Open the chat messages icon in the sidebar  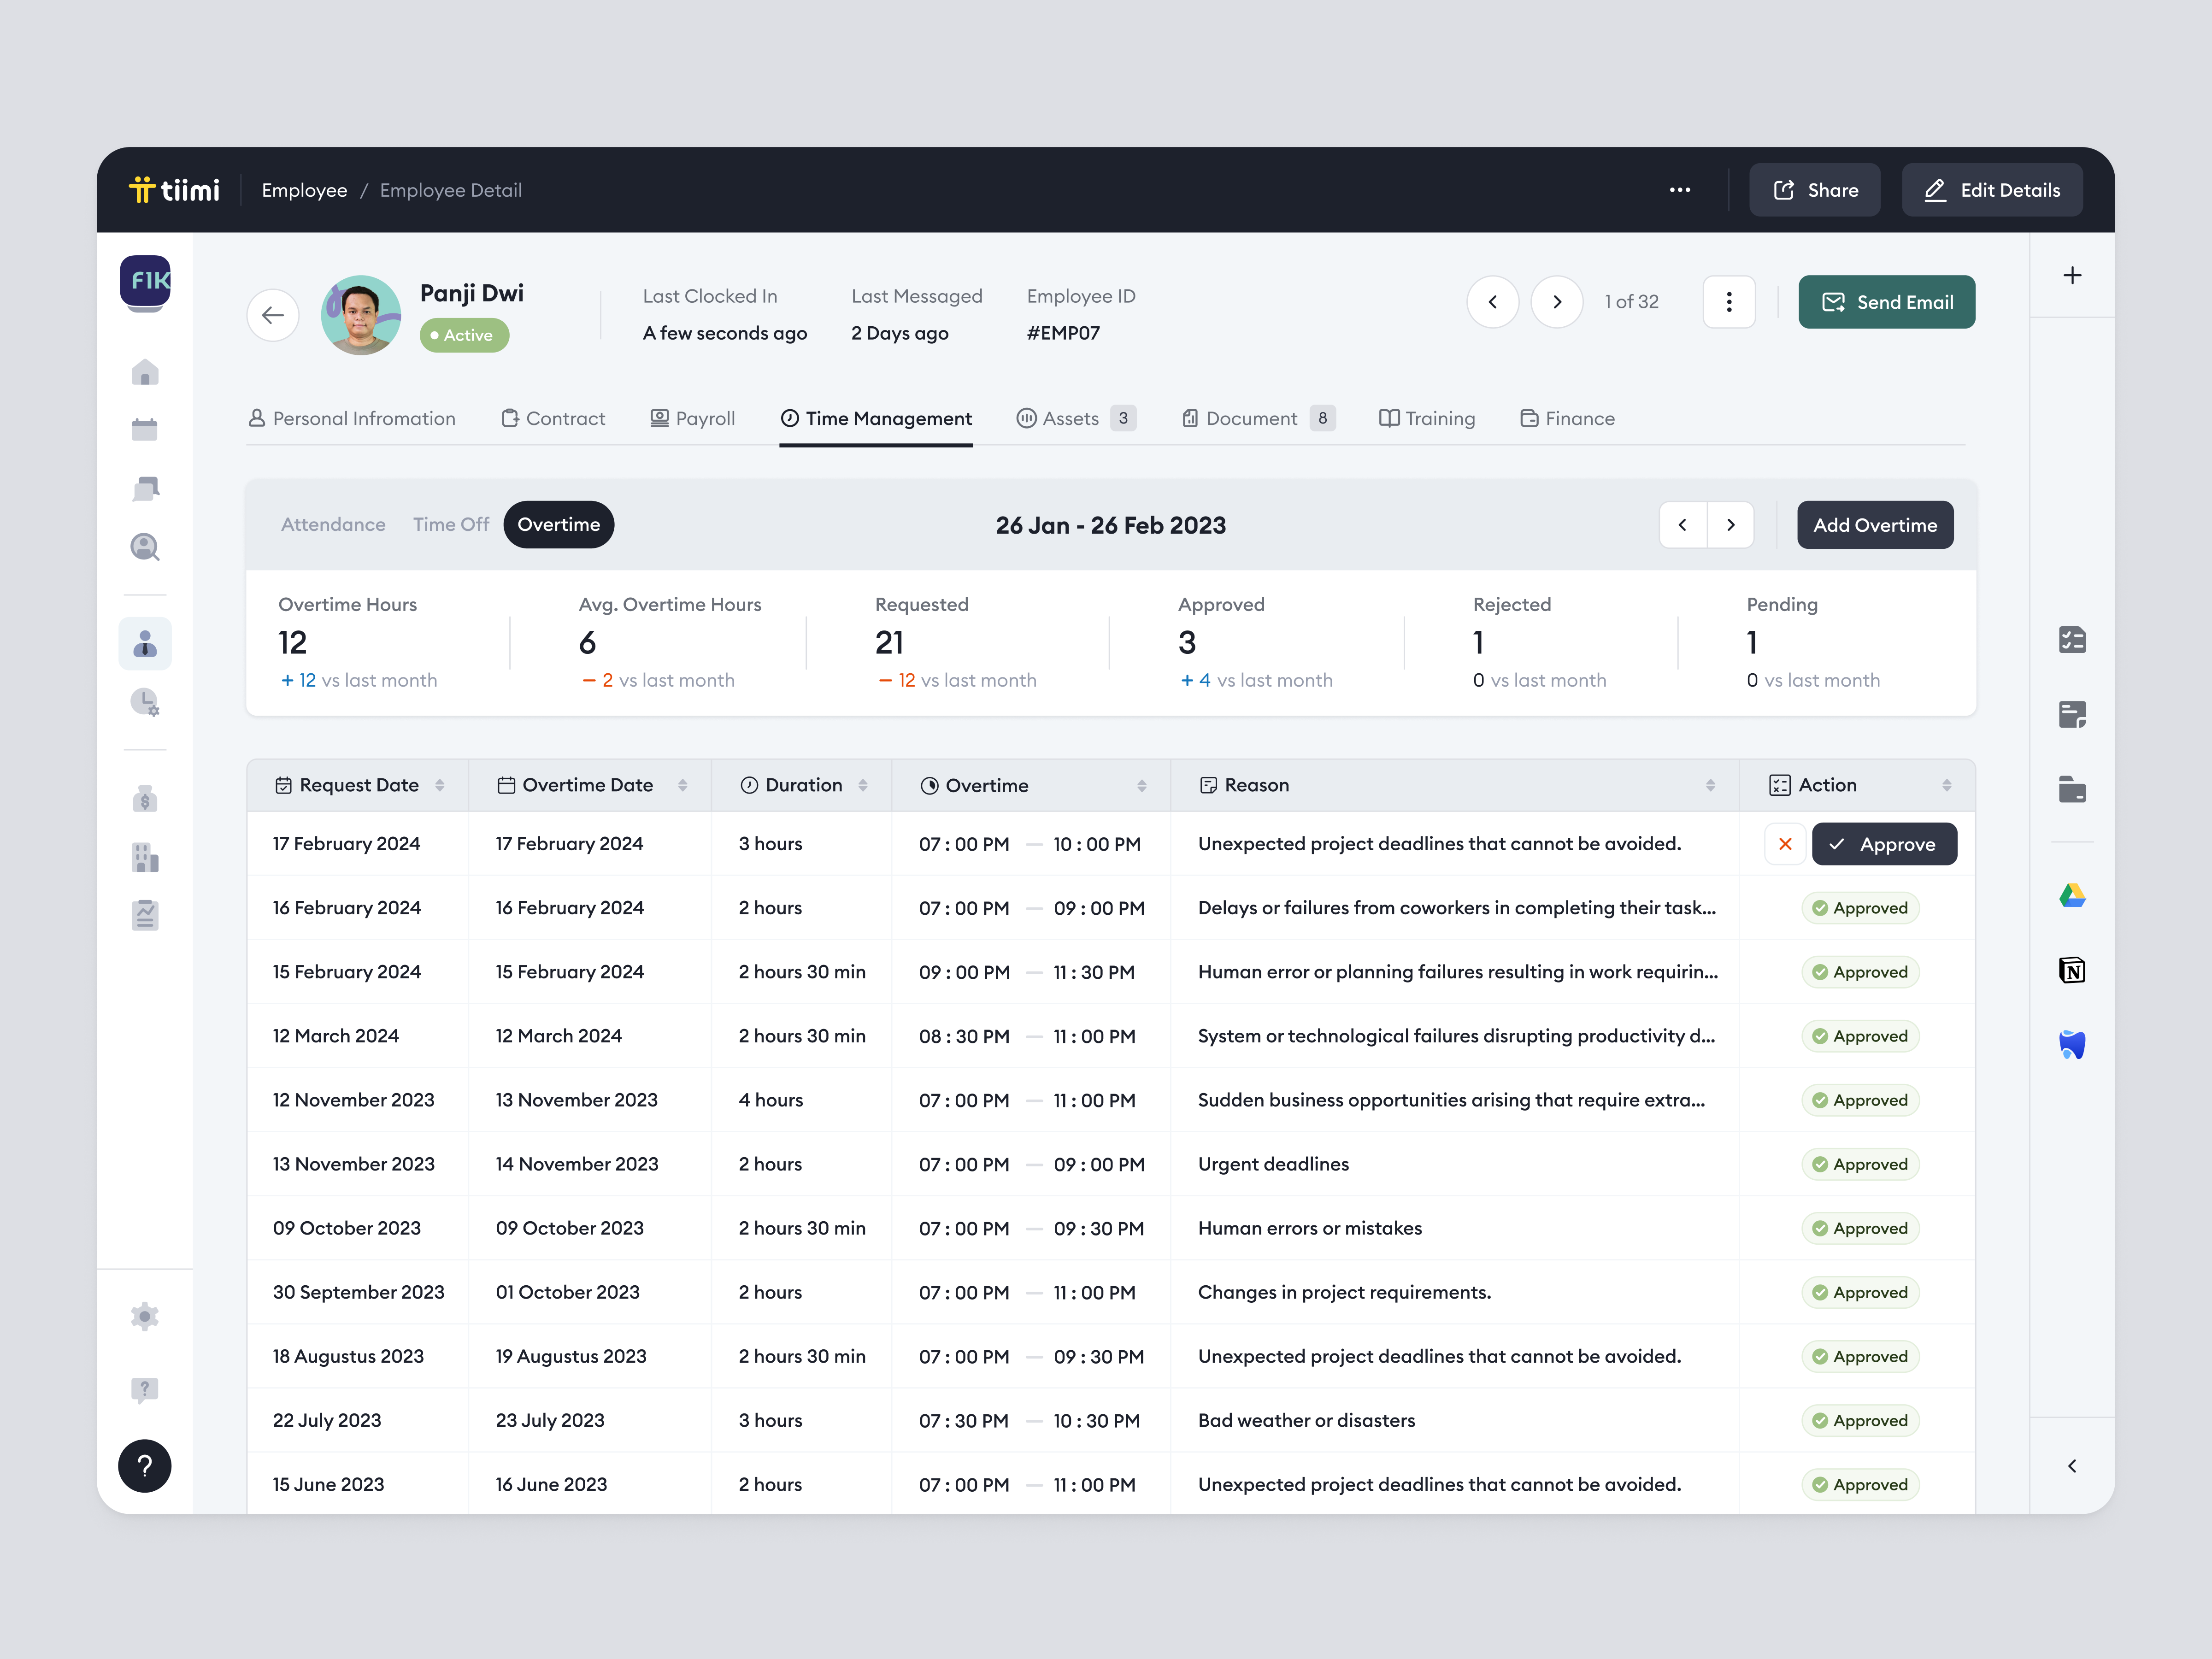pos(145,488)
